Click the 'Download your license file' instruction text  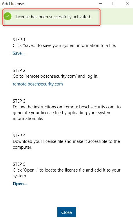66,144
